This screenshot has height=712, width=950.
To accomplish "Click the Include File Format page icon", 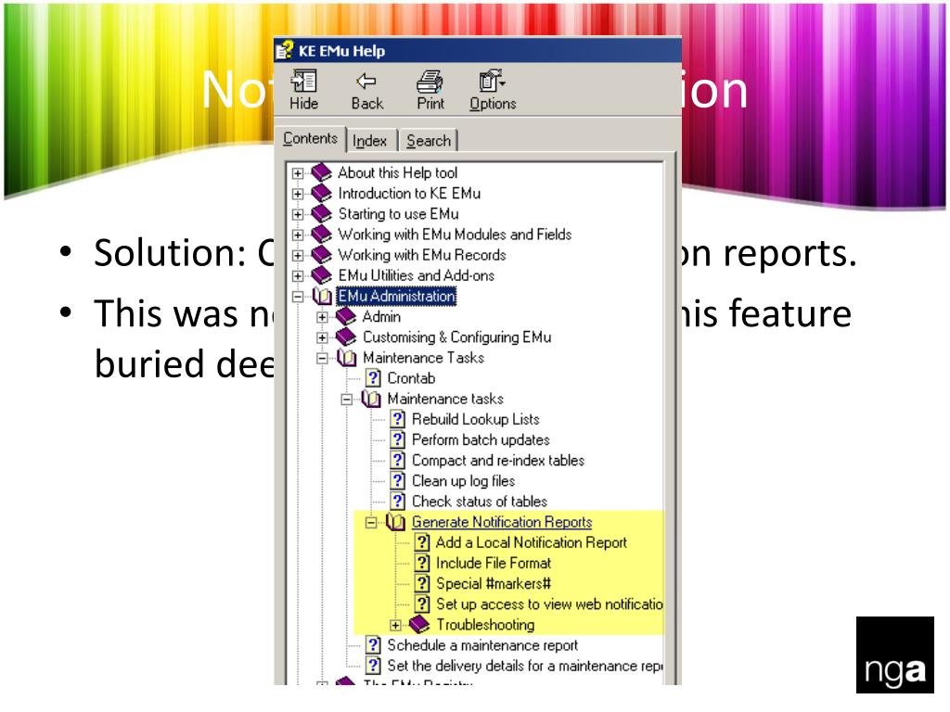I will coord(422,563).
